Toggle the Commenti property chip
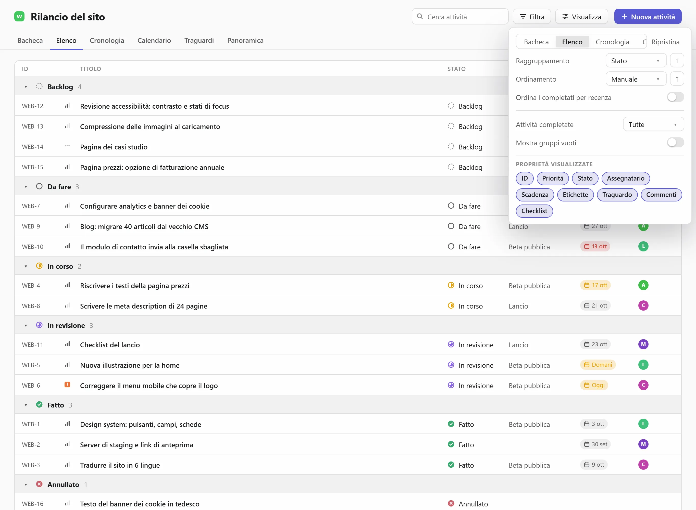Viewport: 696px width, 510px height. (x=661, y=195)
